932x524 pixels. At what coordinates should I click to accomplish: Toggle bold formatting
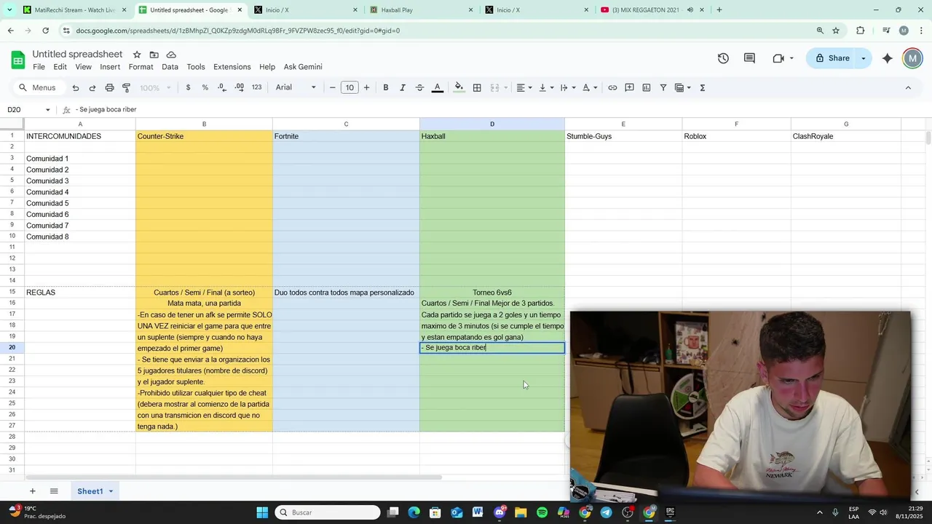coord(386,87)
